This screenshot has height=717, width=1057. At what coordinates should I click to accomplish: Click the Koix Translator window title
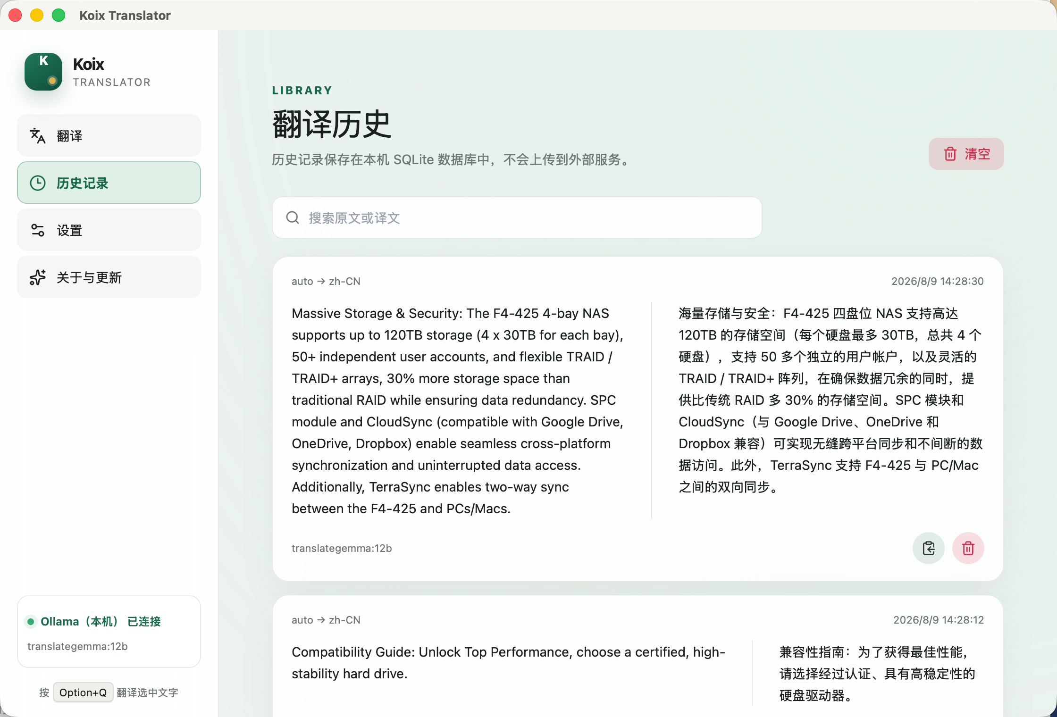tap(125, 16)
